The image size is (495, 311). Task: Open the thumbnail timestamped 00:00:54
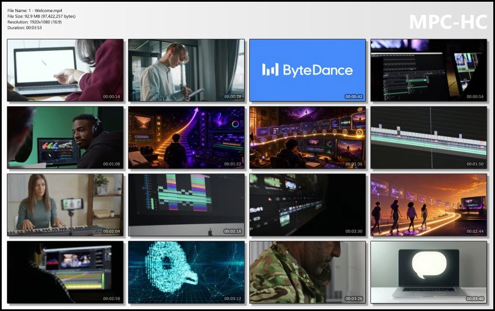point(429,70)
